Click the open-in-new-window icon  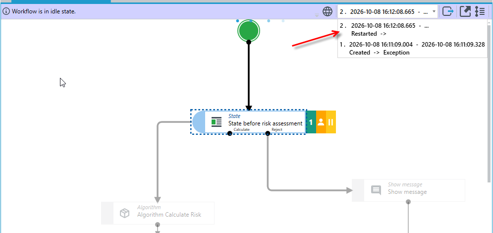click(x=465, y=11)
